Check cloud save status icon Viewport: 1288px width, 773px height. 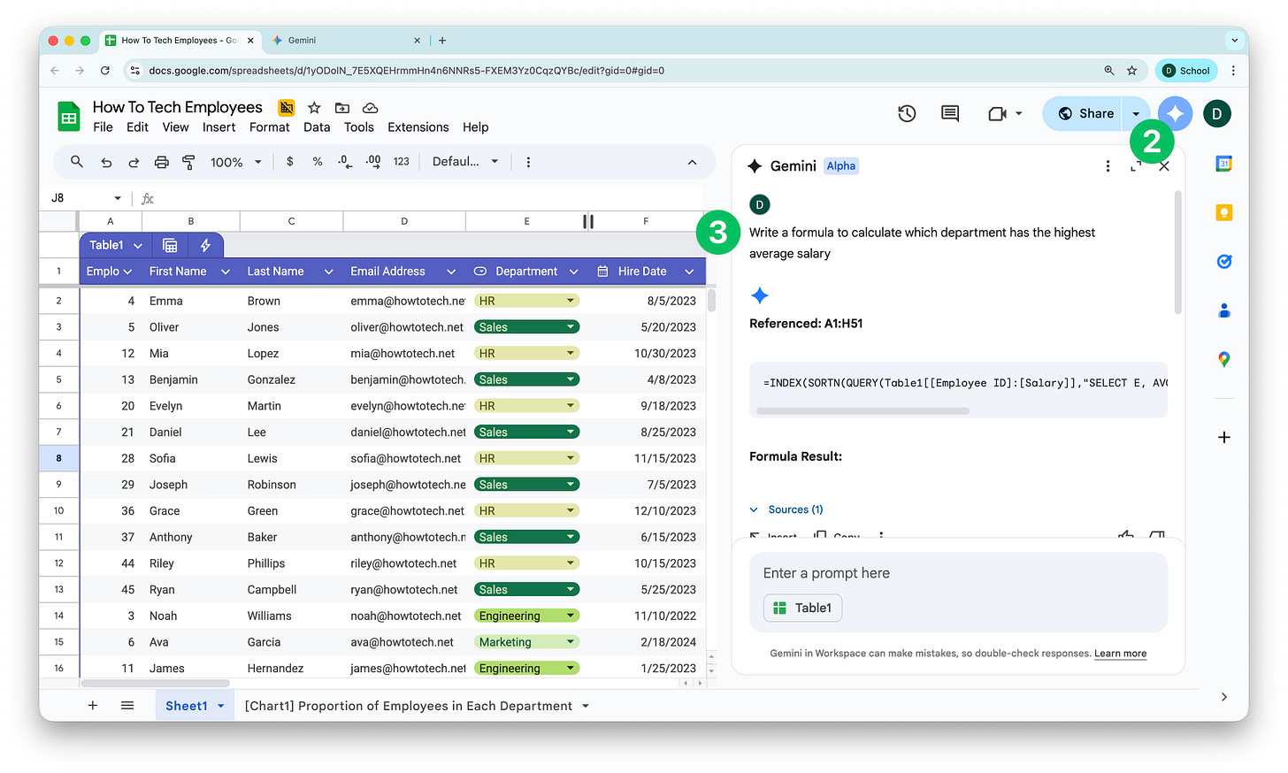click(371, 108)
